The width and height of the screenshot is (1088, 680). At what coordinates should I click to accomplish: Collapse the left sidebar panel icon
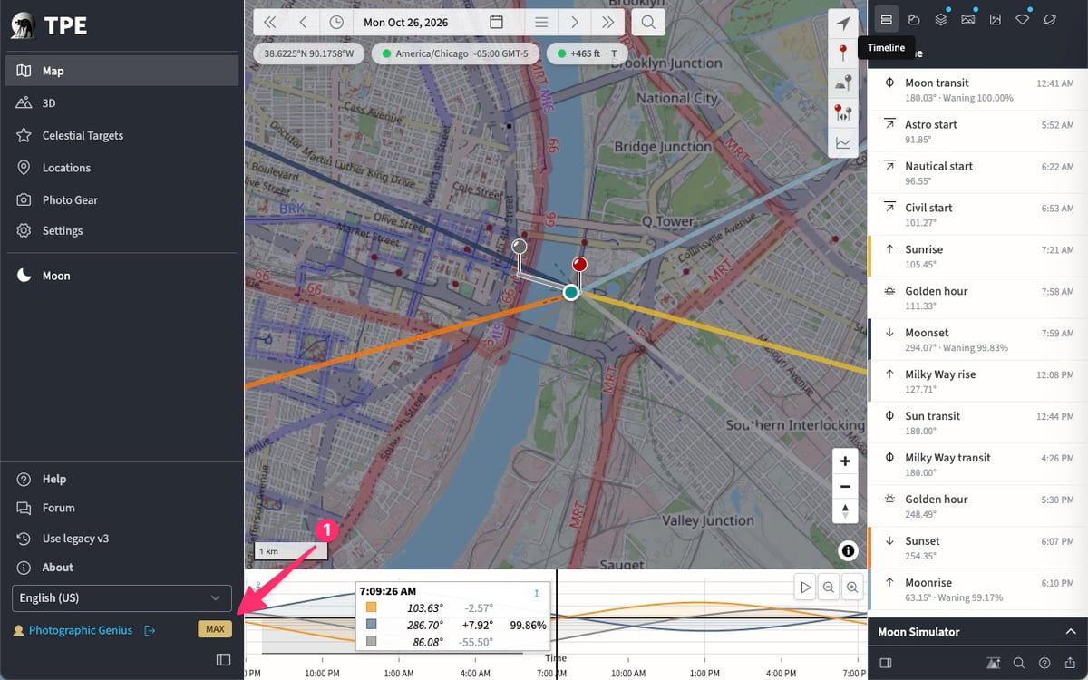[223, 660]
